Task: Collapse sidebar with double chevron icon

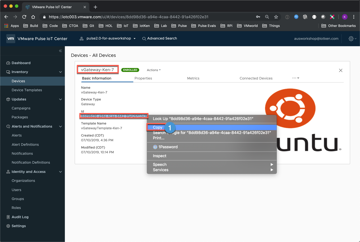Action: click(x=60, y=51)
